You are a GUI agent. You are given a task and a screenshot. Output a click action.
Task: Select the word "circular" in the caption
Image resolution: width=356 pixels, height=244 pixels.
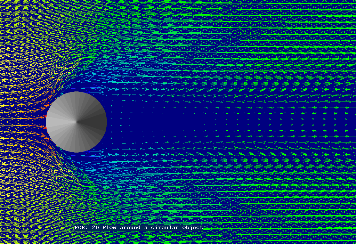pos(165,227)
